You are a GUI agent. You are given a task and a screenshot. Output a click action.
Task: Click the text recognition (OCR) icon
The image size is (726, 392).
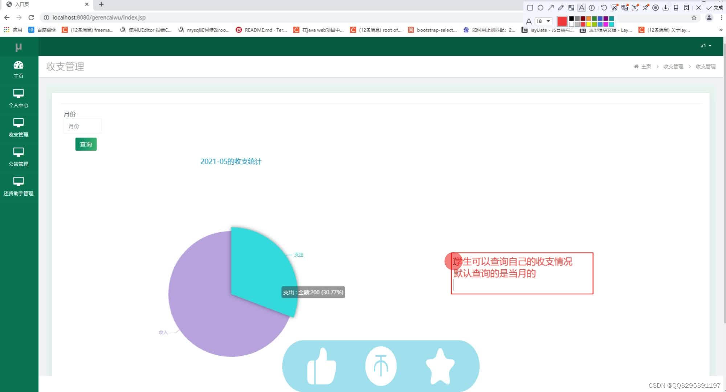pos(635,8)
